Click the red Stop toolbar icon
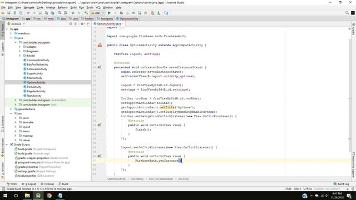Screen dimensions: 356x200 coord(146,13)
